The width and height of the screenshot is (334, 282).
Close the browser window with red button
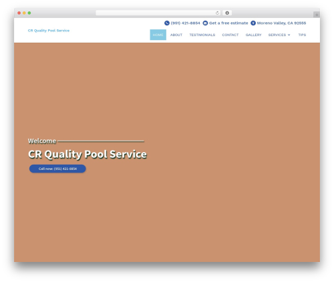[x=19, y=13]
